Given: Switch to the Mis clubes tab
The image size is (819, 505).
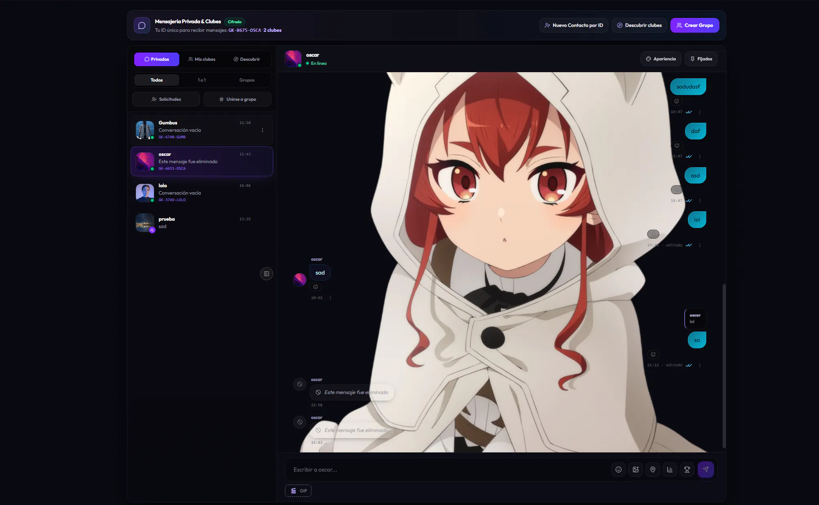Looking at the screenshot, I should (202, 59).
